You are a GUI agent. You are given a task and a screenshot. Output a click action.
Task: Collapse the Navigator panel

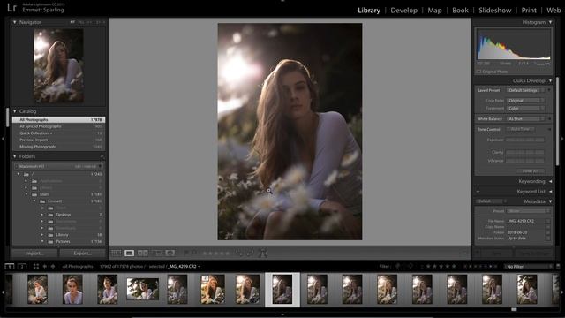[x=15, y=22]
